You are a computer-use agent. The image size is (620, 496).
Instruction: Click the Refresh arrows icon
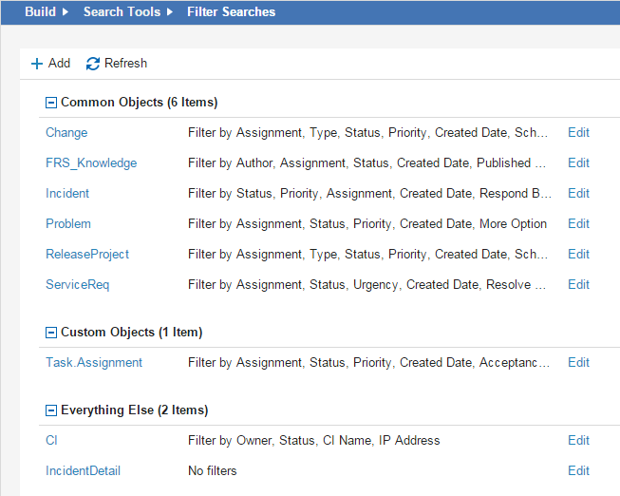pyautogui.click(x=93, y=64)
